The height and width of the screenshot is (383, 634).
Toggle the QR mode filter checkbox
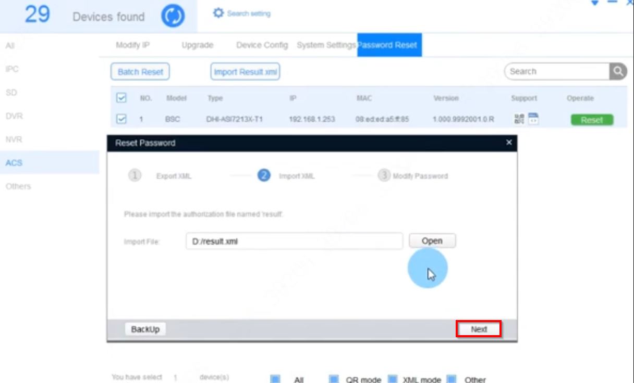click(335, 379)
